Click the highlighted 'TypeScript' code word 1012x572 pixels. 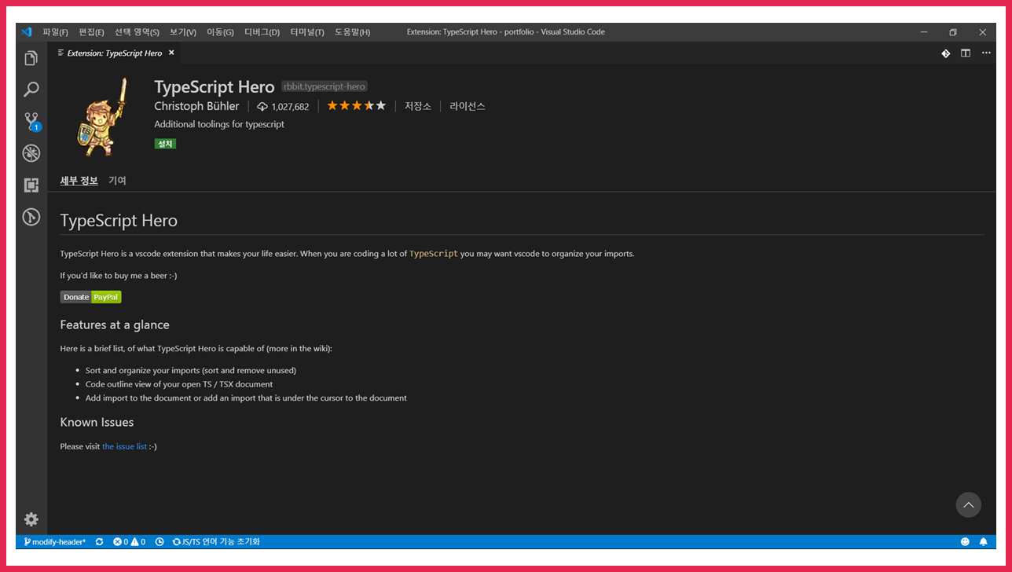[x=434, y=254]
